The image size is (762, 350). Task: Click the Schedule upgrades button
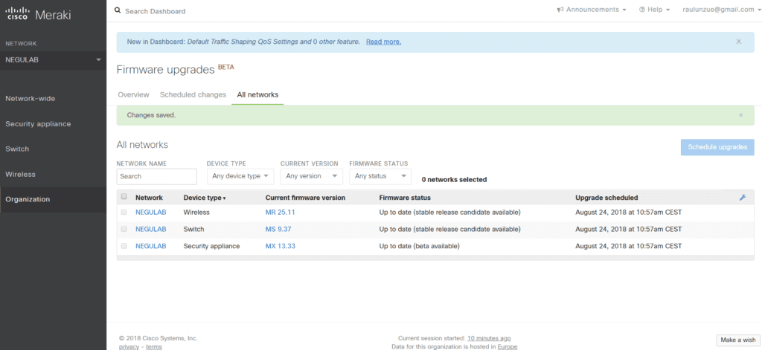717,147
